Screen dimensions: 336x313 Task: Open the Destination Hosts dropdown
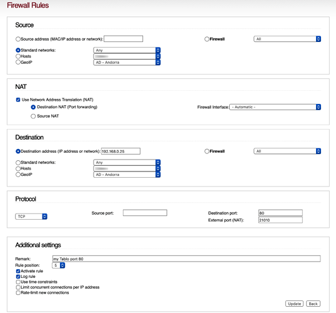127,168
